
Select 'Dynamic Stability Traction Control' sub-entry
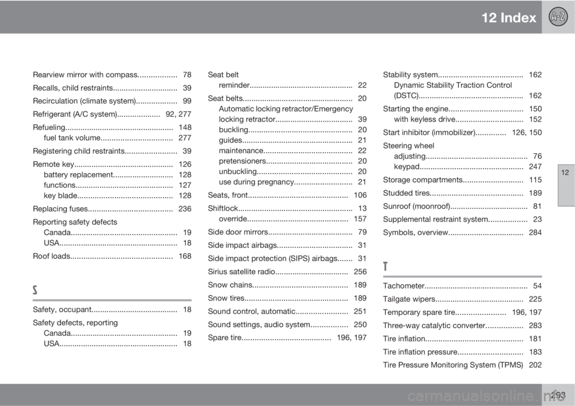(x=453, y=86)
